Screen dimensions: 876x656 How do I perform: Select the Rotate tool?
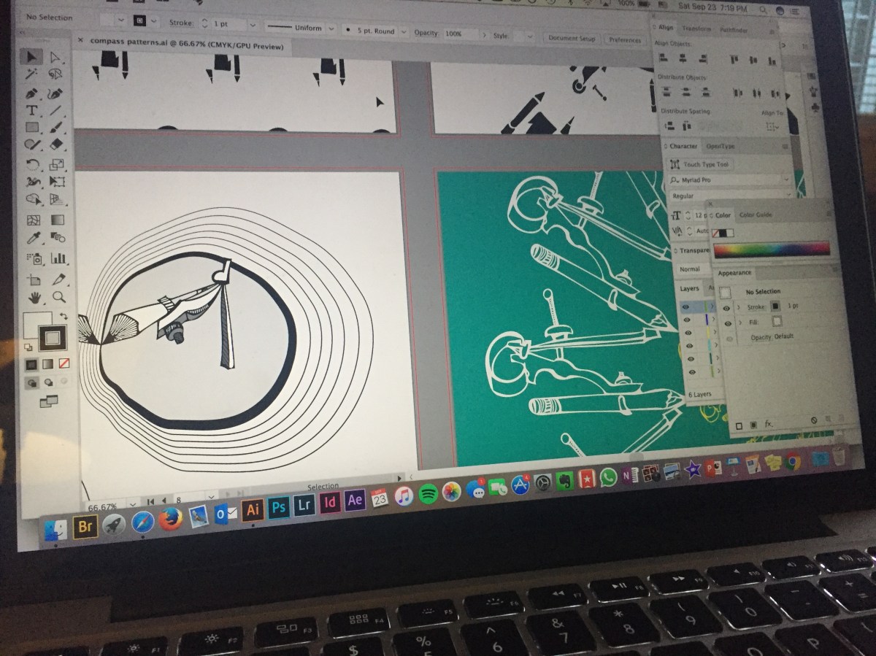coord(32,164)
